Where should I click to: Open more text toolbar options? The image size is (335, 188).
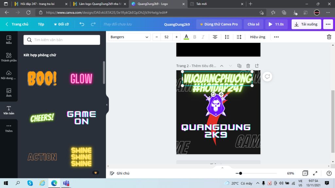(x=276, y=37)
